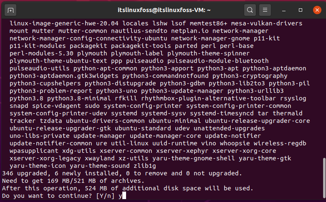The image size is (326, 202).
Task: Open the terminal search icon
Action: 250,10
